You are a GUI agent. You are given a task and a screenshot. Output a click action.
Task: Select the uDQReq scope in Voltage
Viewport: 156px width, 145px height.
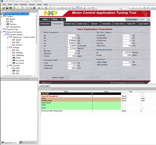coord(19,53)
